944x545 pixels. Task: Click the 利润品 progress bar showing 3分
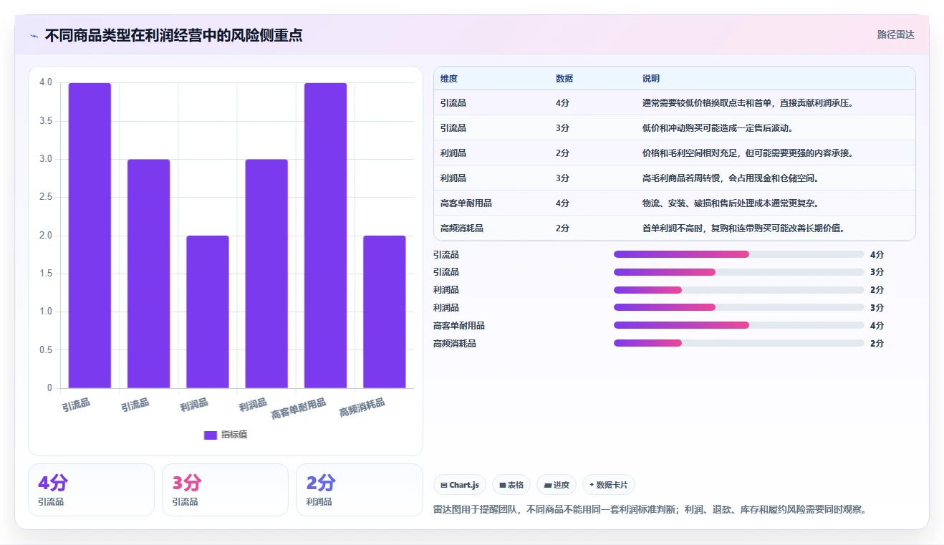[x=739, y=307]
